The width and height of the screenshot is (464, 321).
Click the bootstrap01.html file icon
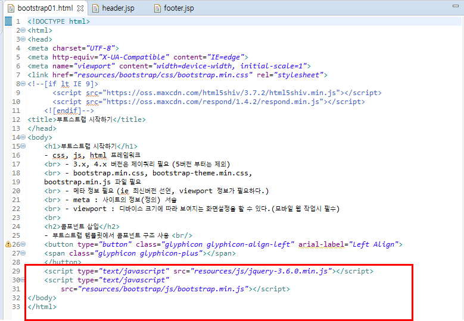coord(11,8)
